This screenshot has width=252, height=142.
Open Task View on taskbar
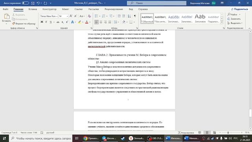[77, 138]
